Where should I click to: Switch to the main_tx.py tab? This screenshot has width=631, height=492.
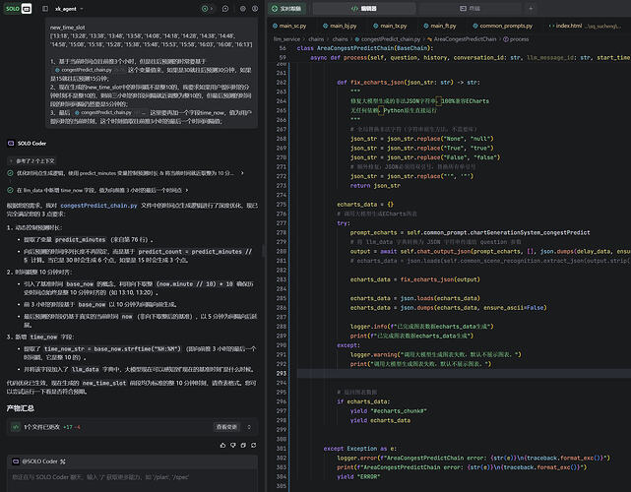[393, 25]
